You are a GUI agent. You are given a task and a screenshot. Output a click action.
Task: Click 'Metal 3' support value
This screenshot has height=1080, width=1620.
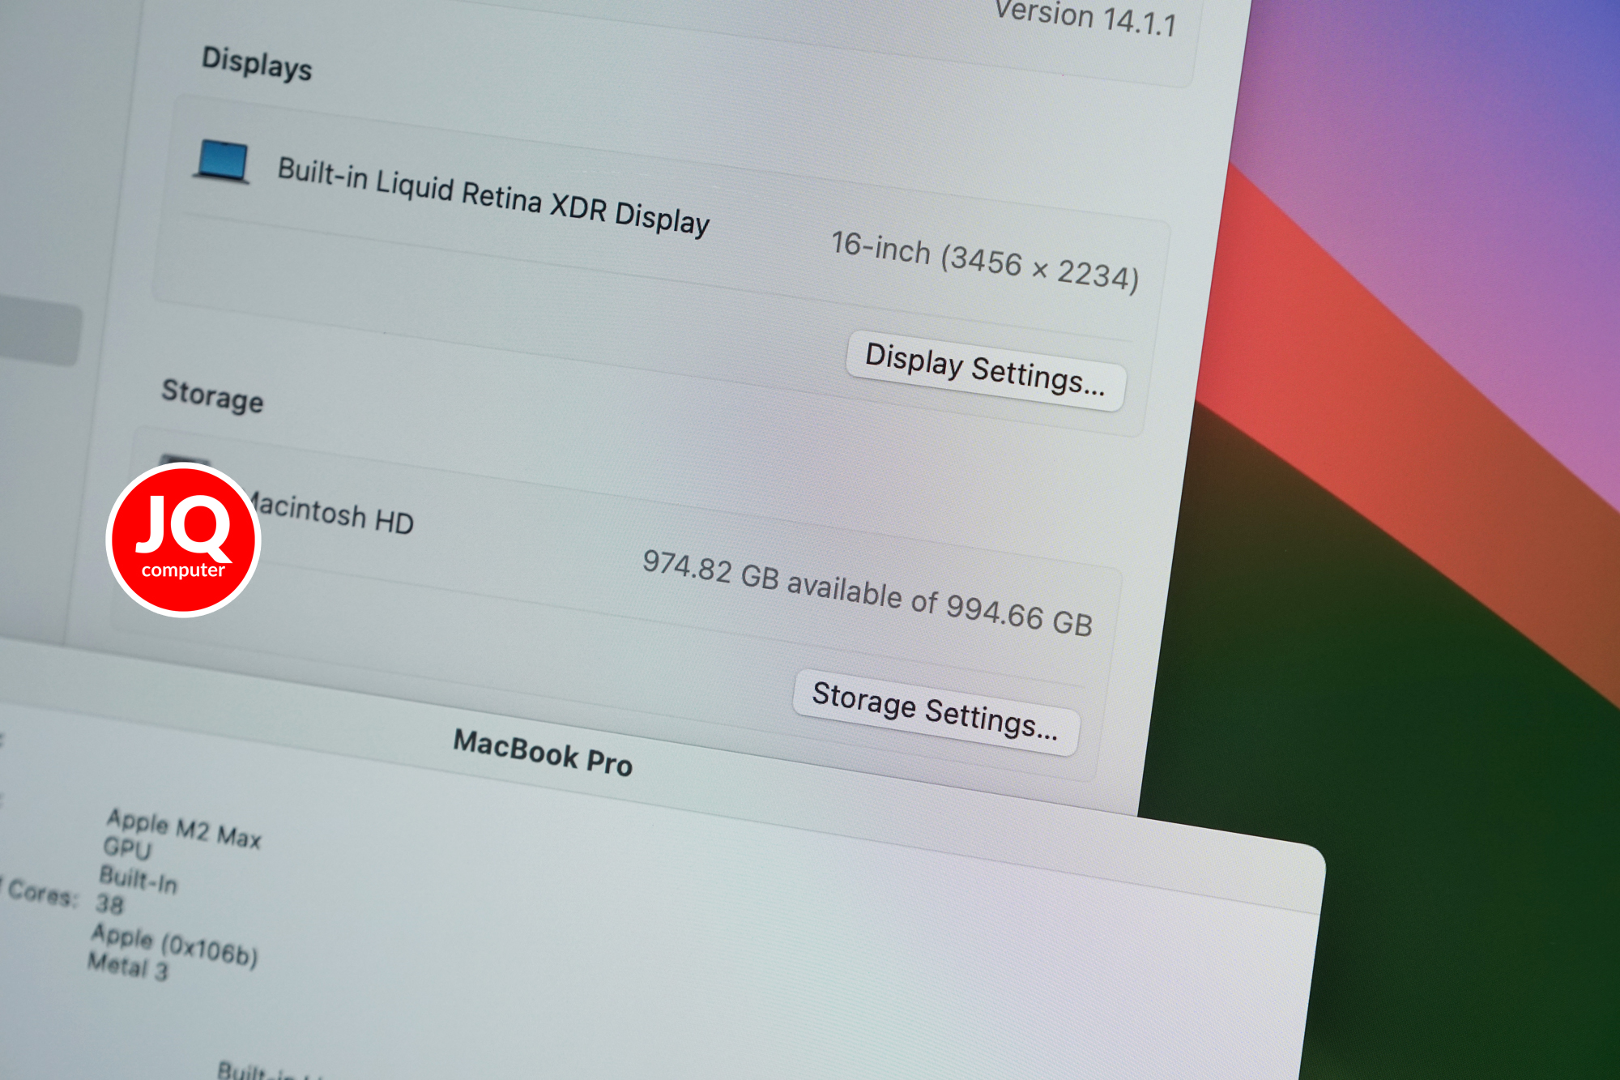128,966
